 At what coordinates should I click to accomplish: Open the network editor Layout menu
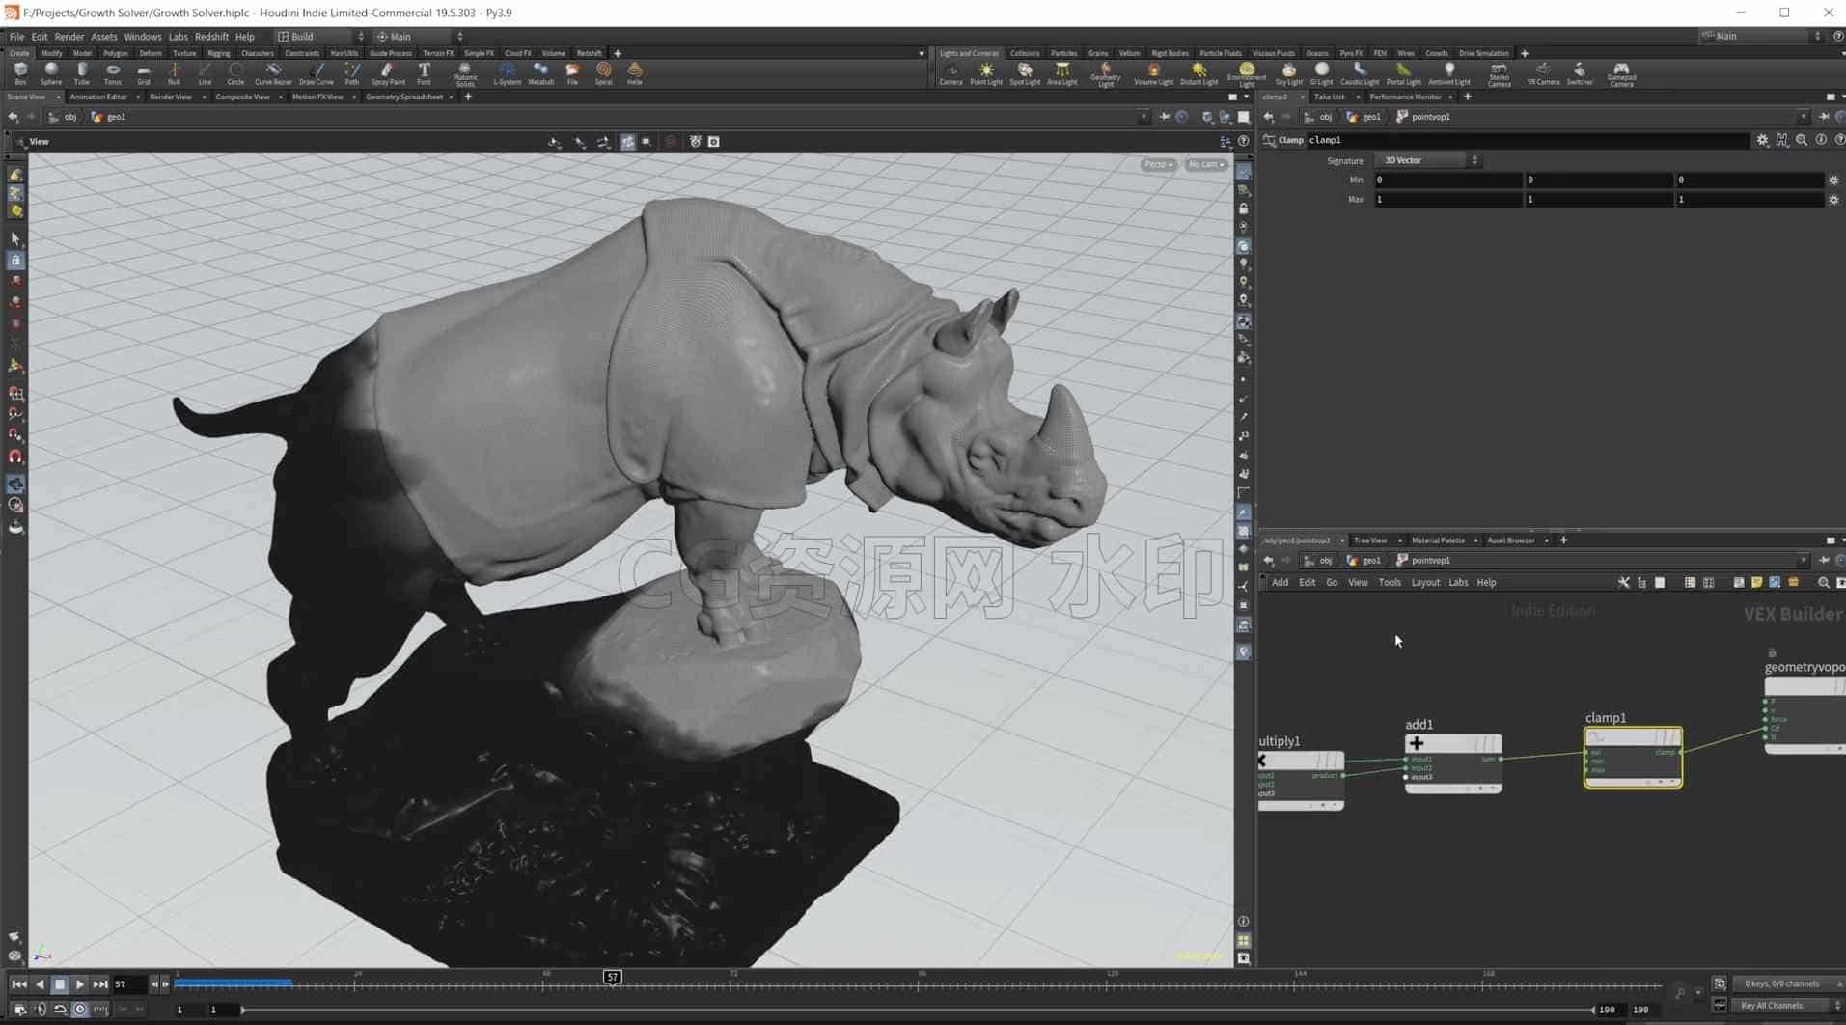[x=1424, y=582]
